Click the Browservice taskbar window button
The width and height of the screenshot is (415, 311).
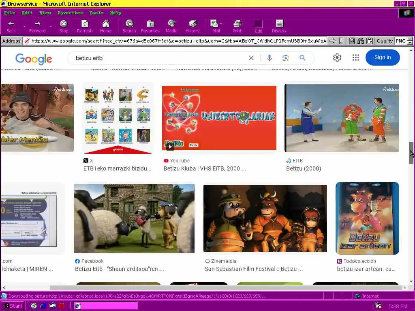click(x=105, y=306)
